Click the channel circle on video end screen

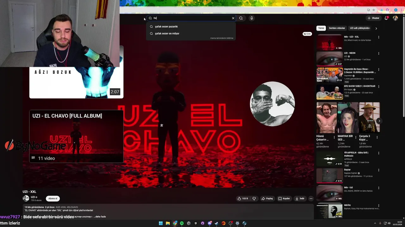pyautogui.click(x=272, y=104)
